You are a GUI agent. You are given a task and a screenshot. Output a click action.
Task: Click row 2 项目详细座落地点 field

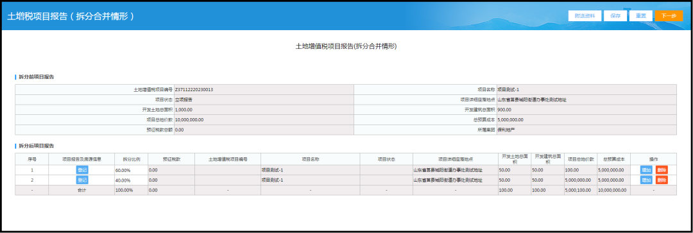click(x=455, y=180)
